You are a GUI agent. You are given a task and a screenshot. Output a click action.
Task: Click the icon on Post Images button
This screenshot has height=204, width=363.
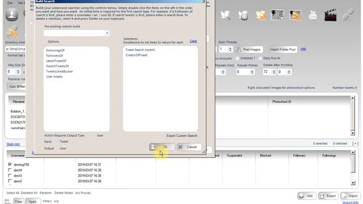[239, 49]
